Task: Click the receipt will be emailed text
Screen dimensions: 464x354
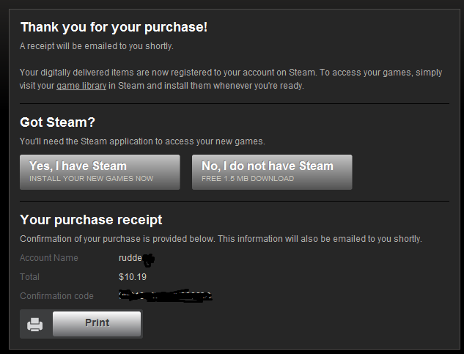Action: (x=97, y=46)
